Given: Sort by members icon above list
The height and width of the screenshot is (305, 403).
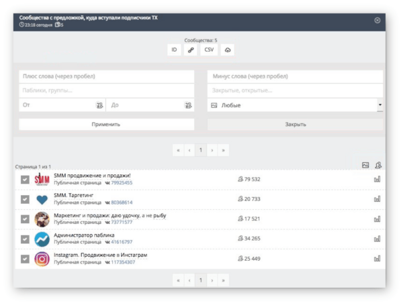Looking at the screenshot, I should [x=378, y=165].
